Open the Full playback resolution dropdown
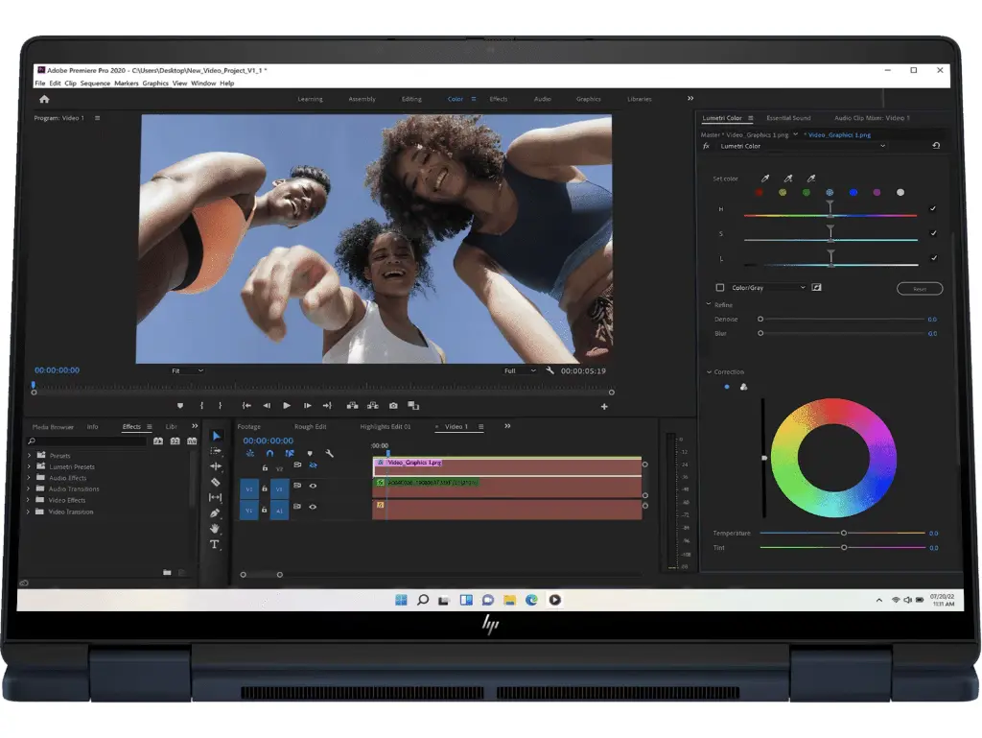 pos(520,370)
